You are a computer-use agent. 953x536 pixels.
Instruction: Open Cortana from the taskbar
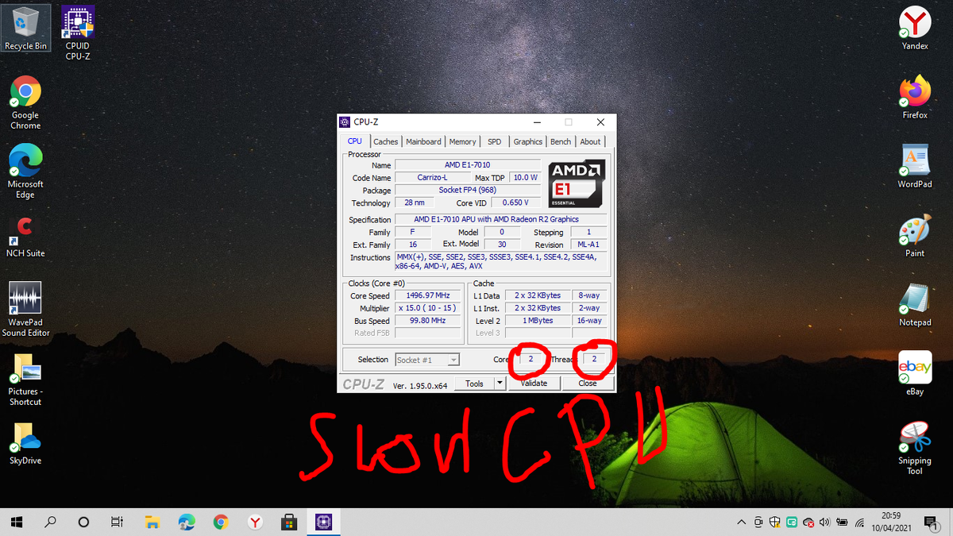[83, 522]
